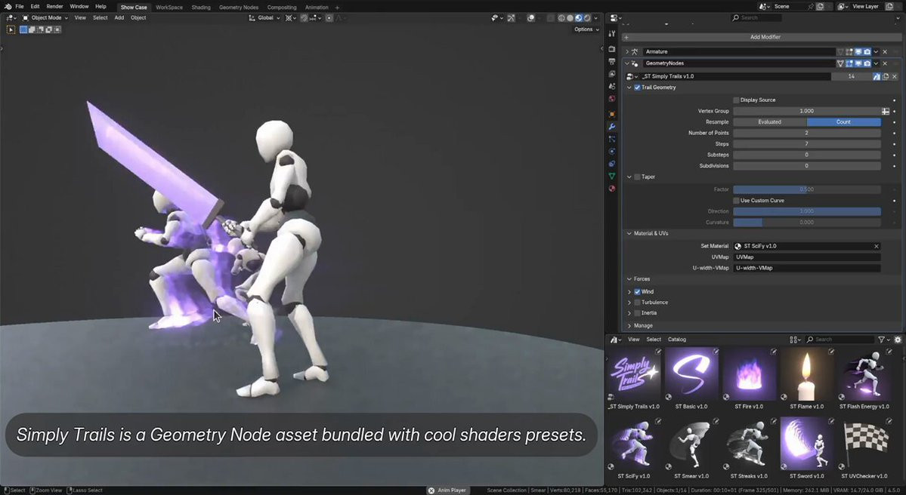This screenshot has width=906, height=495.
Task: Click the asset browser settings gear icon
Action: pos(898,340)
